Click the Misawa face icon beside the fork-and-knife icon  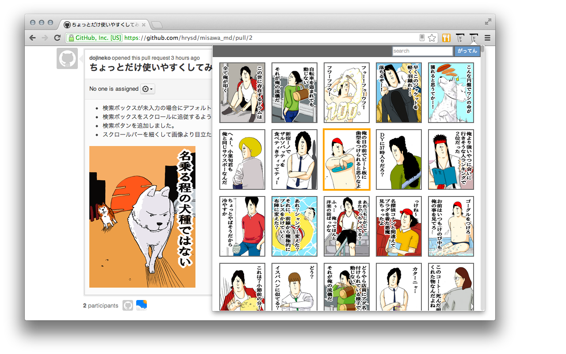tap(460, 38)
